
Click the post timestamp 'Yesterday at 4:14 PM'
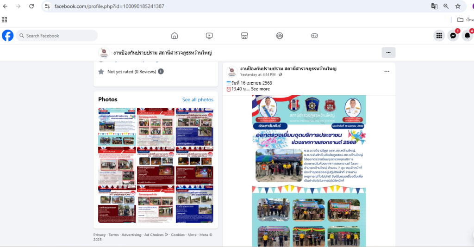point(257,74)
